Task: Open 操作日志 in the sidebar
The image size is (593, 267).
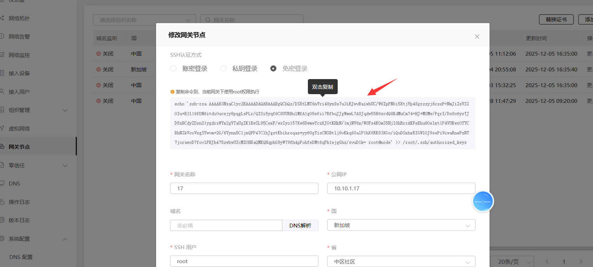Action: [19, 202]
